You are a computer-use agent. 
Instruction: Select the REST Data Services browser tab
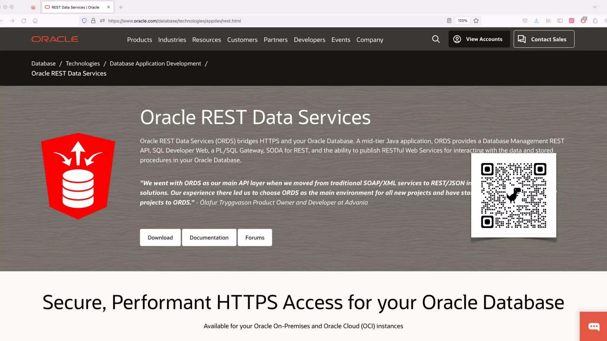click(75, 7)
